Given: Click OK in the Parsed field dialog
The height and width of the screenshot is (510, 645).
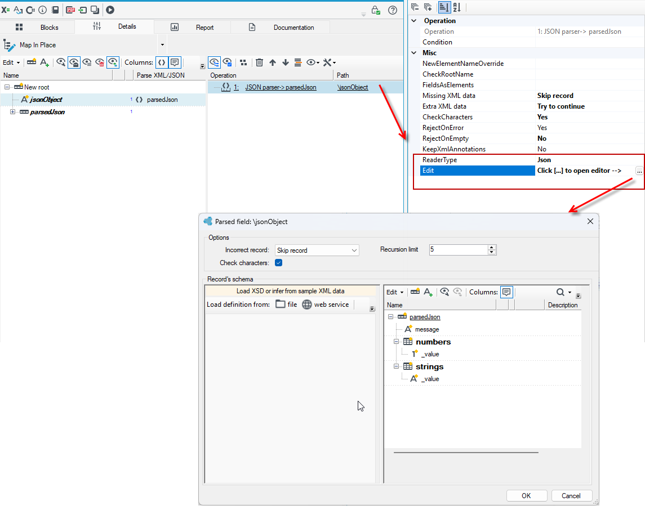Looking at the screenshot, I should [x=527, y=495].
